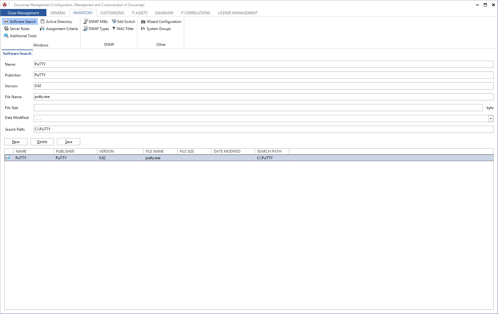Select the Software Search document tab
Screen dimensions: 498x314
[17, 53]
